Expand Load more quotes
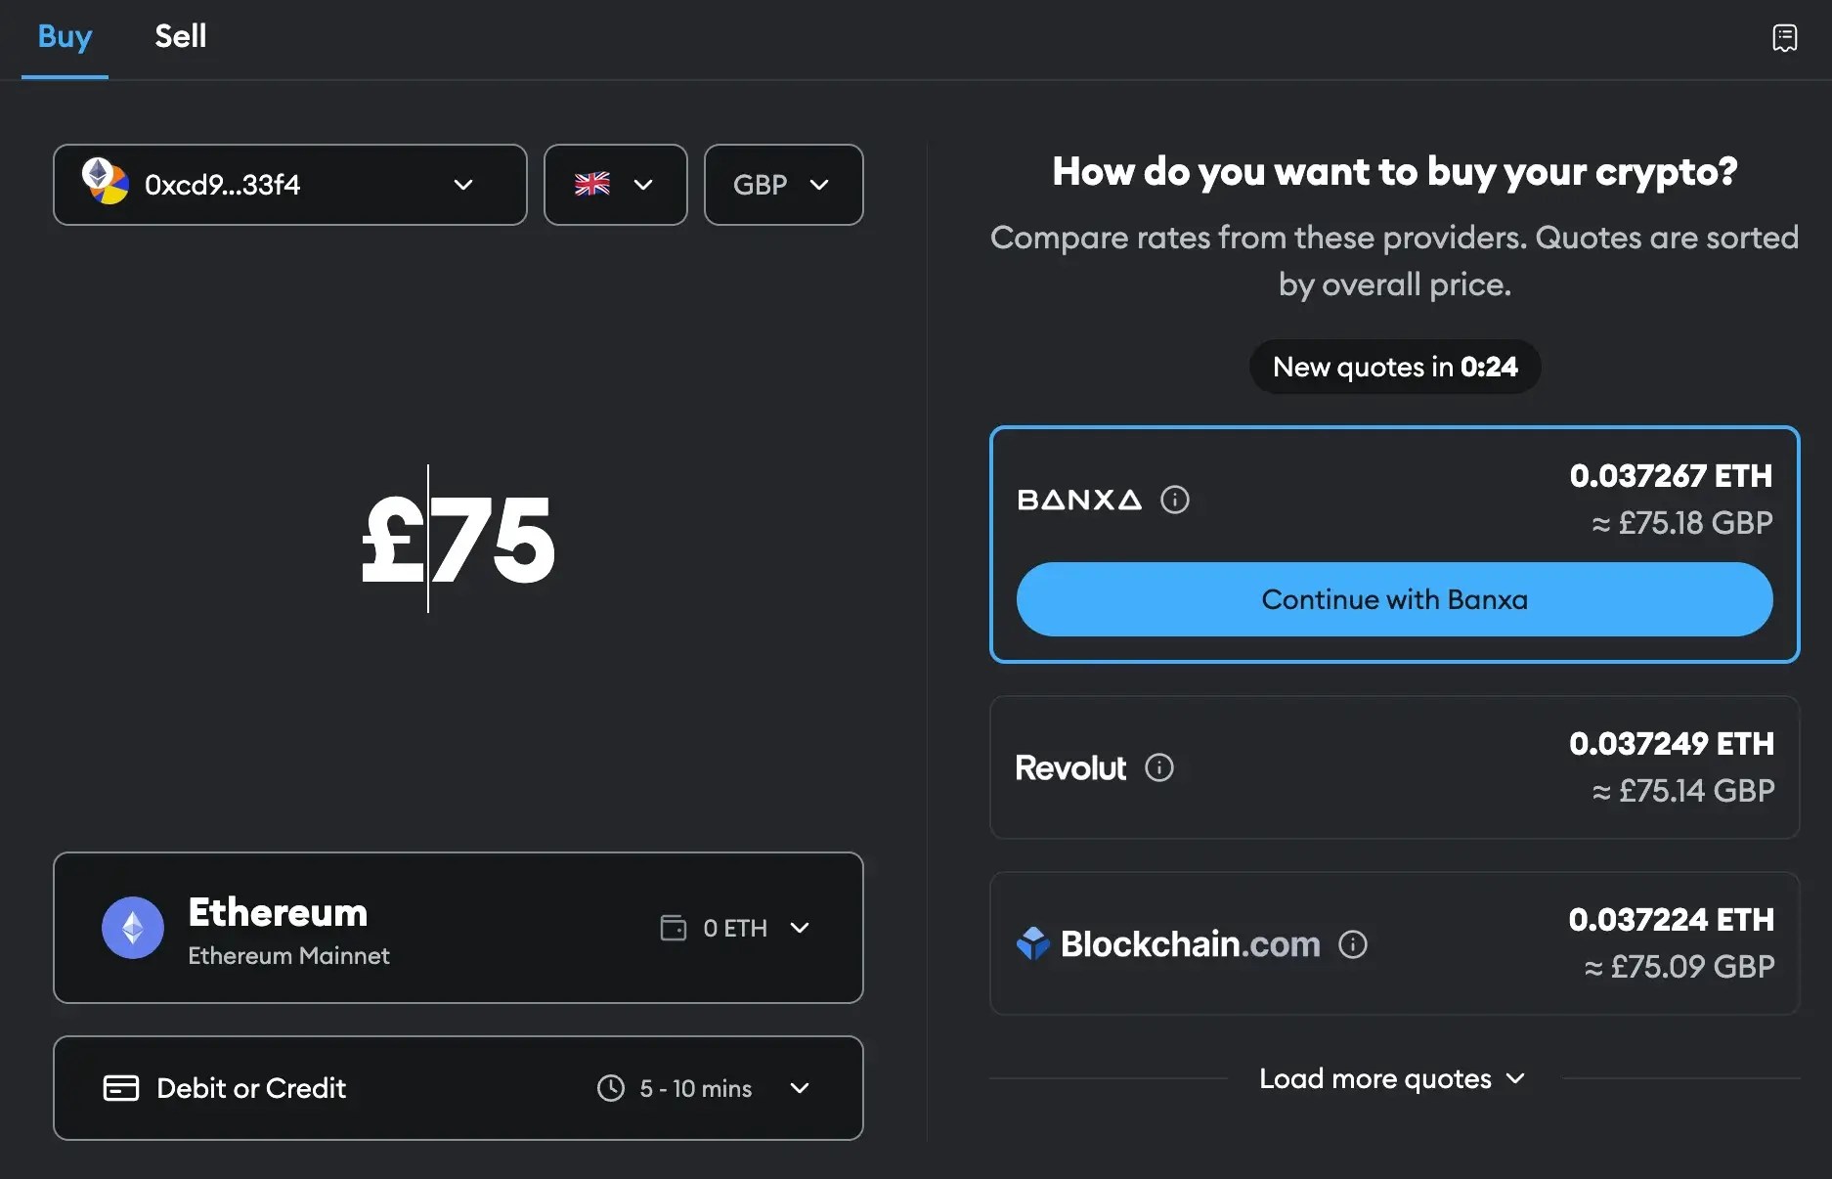Image resolution: width=1832 pixels, height=1179 pixels. [x=1392, y=1078]
